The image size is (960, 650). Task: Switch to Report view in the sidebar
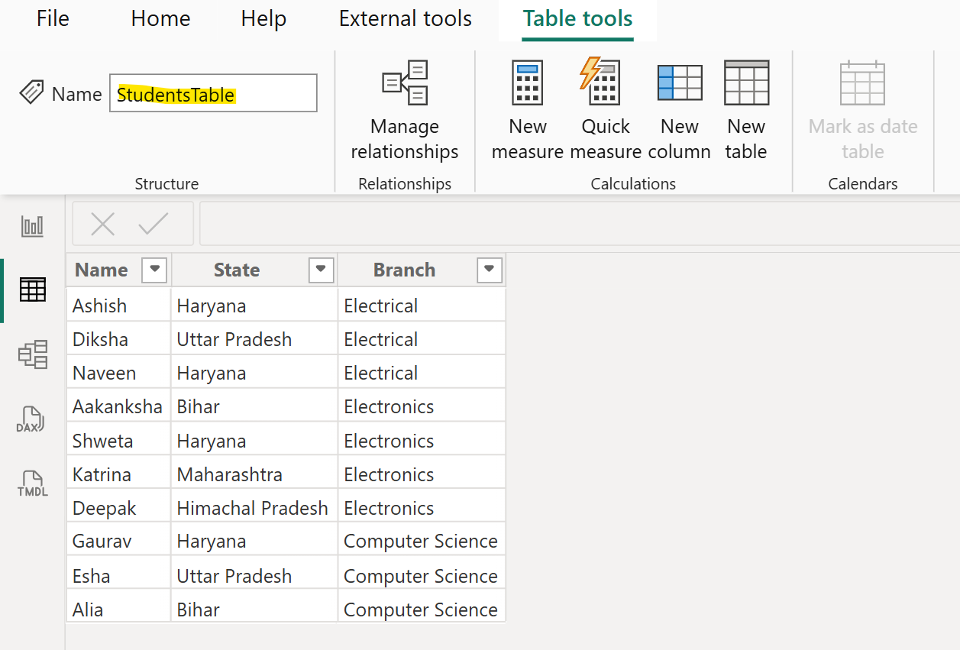31,225
